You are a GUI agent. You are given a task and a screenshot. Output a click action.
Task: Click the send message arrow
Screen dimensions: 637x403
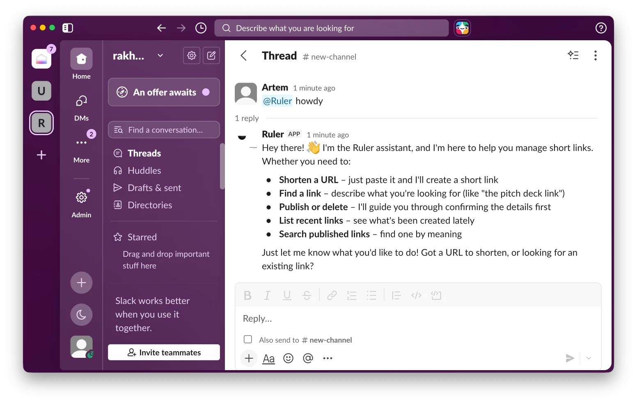(x=570, y=358)
